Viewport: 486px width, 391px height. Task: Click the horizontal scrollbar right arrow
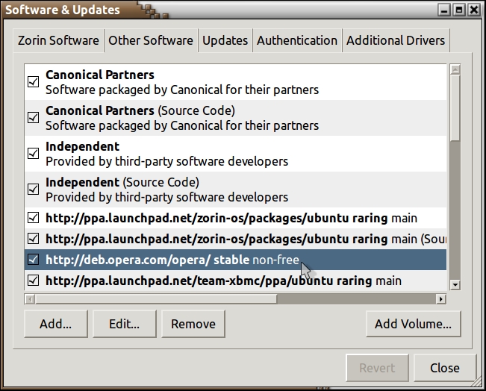click(x=440, y=299)
